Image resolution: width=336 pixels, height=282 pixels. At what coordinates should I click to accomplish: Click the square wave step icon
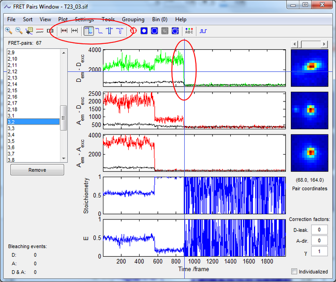click(x=203, y=31)
